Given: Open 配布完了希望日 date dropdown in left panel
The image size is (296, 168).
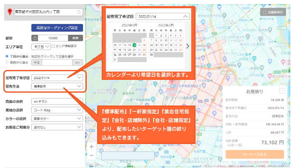Looking at the screenshot, I should [x=57, y=78].
